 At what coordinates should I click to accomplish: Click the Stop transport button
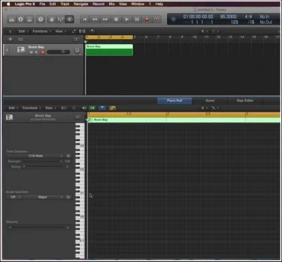[116, 19]
